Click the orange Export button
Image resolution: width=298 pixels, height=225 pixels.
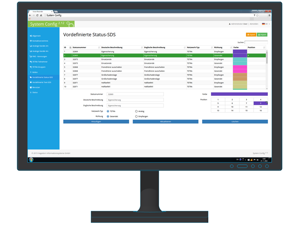[x=251, y=35]
